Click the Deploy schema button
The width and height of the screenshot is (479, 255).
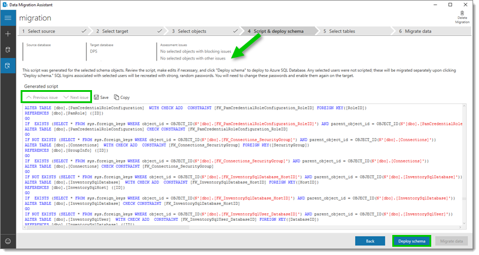[411, 241]
